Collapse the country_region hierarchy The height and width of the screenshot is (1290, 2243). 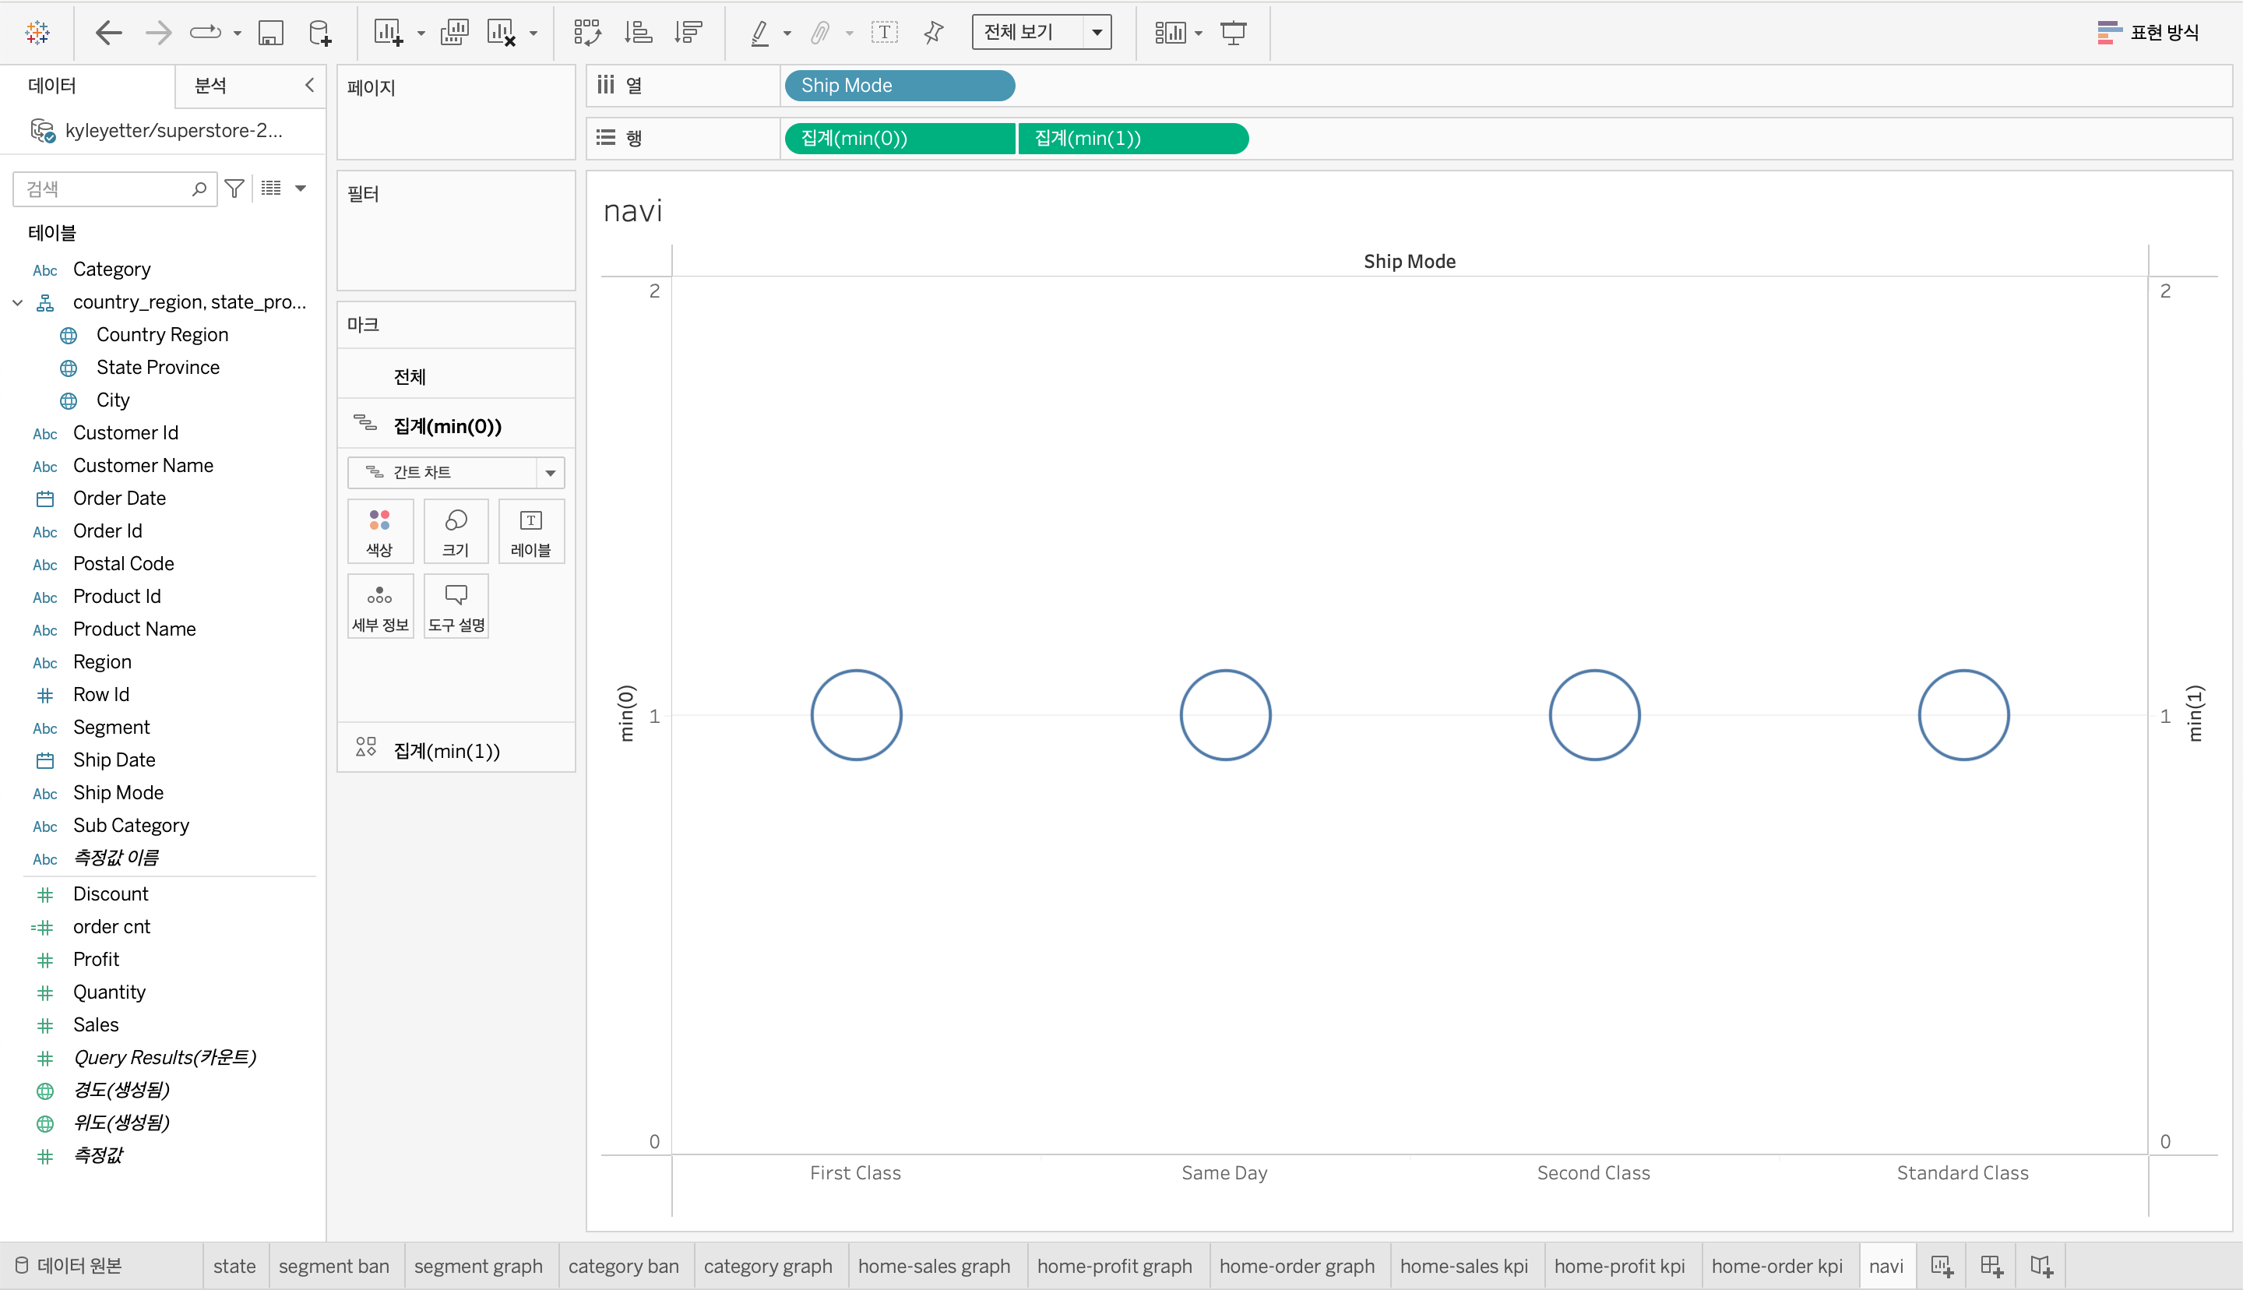tap(18, 302)
